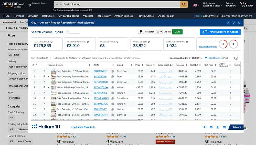Open the Toys & Games nav item
Image resolution: width=256 pixels, height=145 pixels.
click(x=146, y=16)
